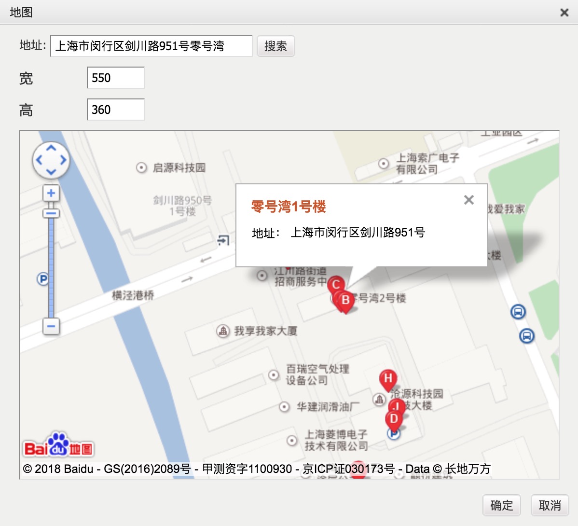Viewport: 578px width, 526px height.
Task: Click the 宽 width field
Action: point(115,78)
